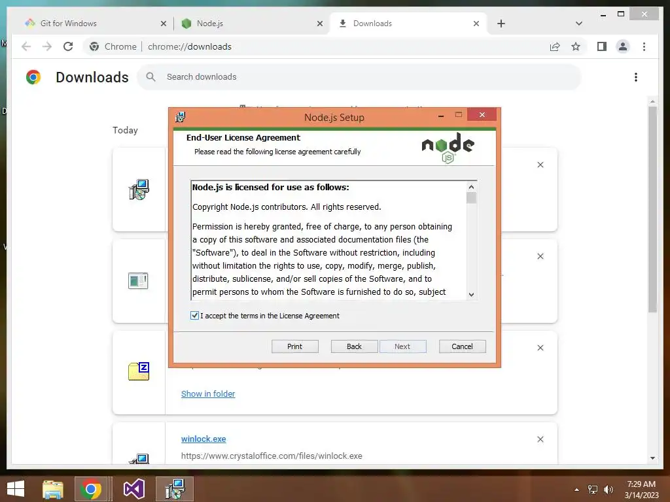Image resolution: width=670 pixels, height=502 pixels.
Task: Click the Node.js Setup title bar installer icon
Action: [181, 116]
